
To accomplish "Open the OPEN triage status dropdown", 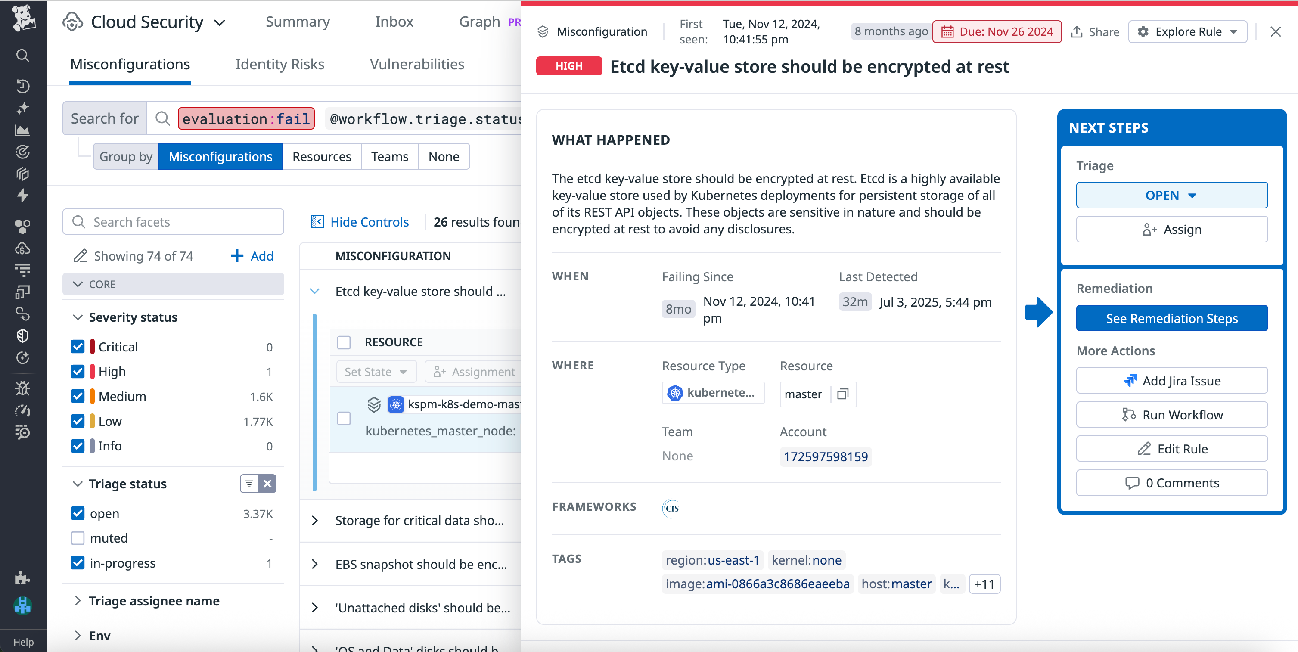I will pyautogui.click(x=1171, y=195).
